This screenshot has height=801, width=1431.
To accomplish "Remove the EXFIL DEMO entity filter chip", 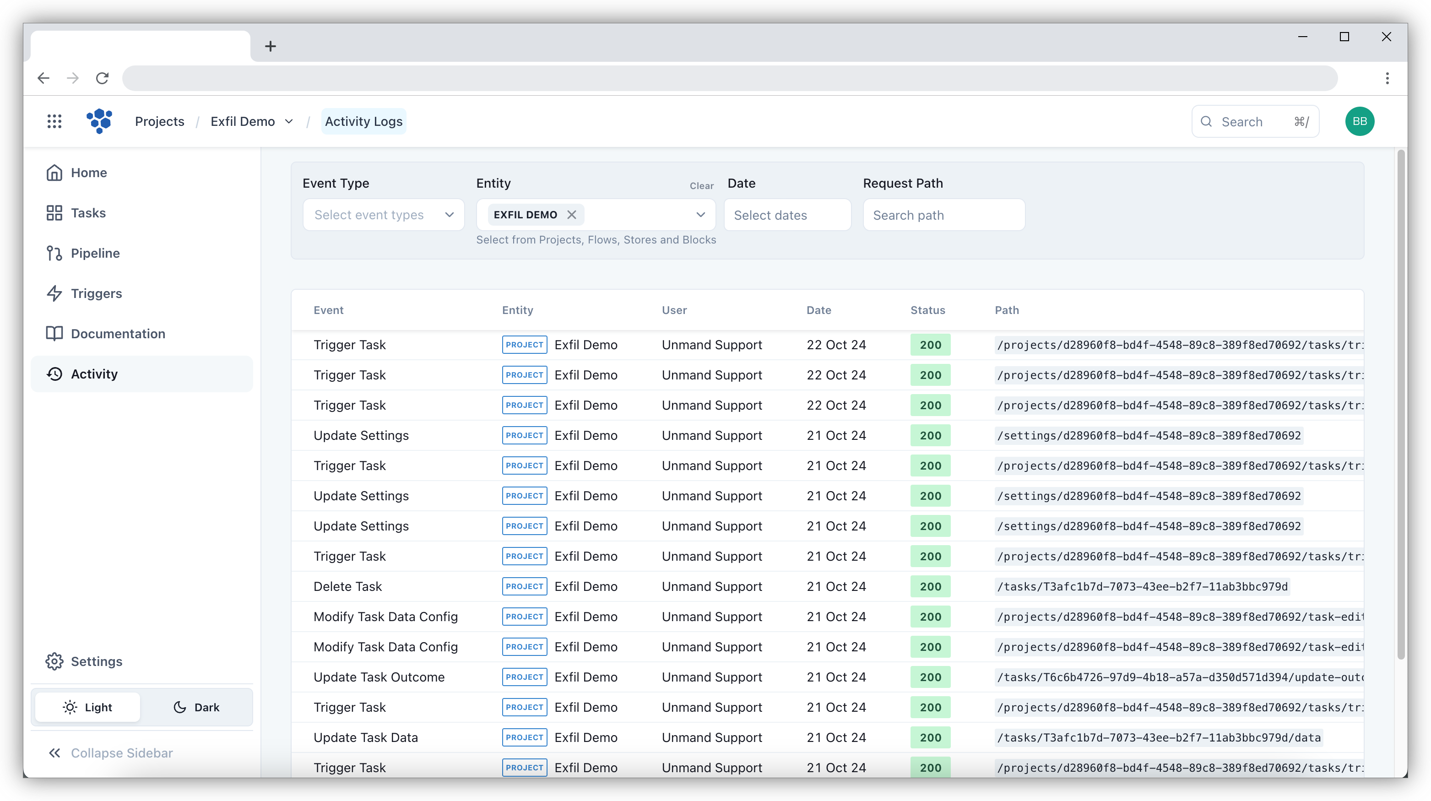I will click(x=572, y=214).
